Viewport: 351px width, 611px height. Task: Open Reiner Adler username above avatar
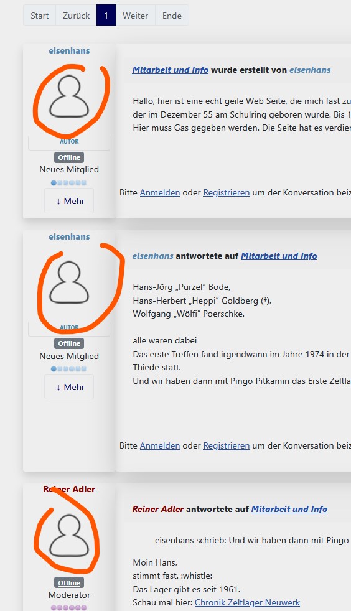click(x=69, y=489)
